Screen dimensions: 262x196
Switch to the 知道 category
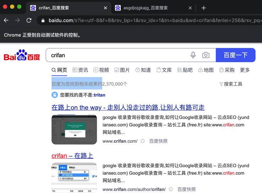(143, 70)
